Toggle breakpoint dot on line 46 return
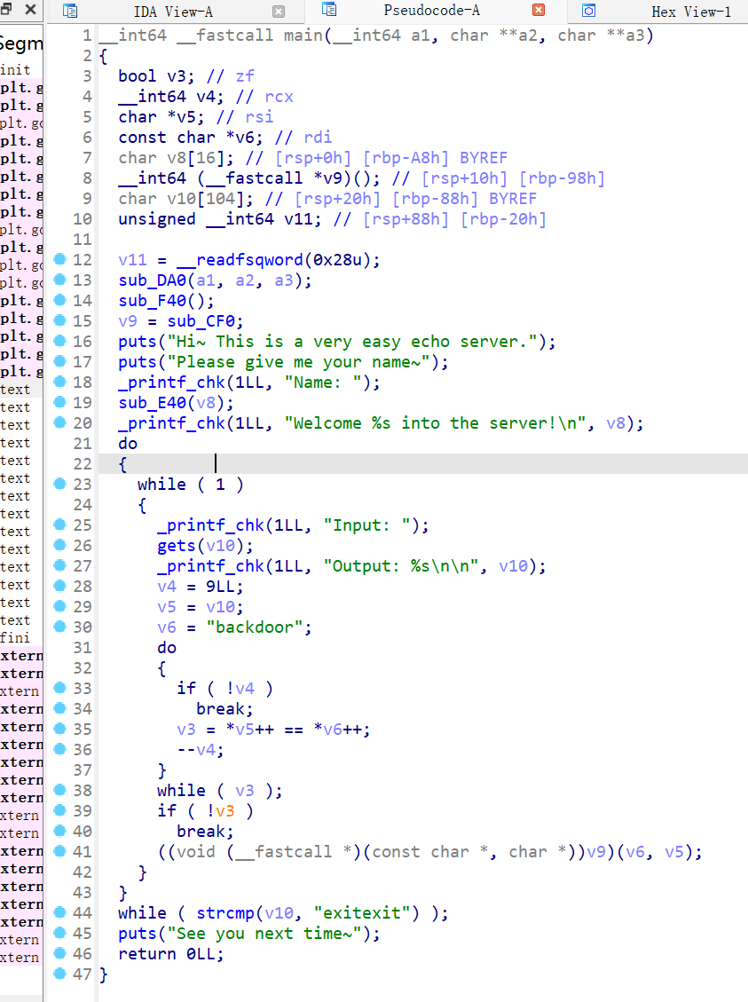 [60, 953]
